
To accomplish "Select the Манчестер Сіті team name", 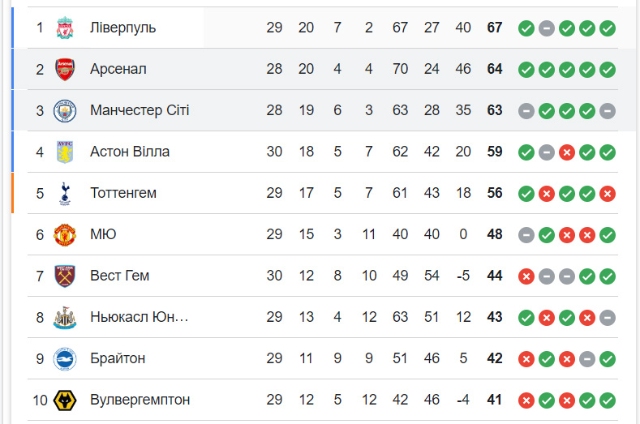I will click(x=140, y=111).
